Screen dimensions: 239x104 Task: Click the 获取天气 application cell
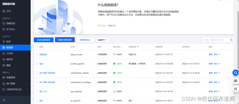(132, 54)
